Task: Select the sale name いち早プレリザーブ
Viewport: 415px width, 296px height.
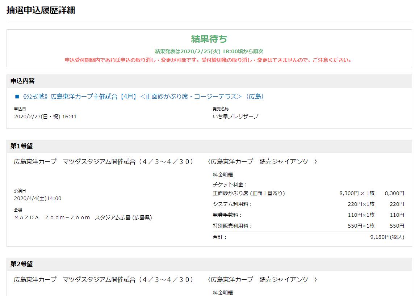Action: [235, 117]
